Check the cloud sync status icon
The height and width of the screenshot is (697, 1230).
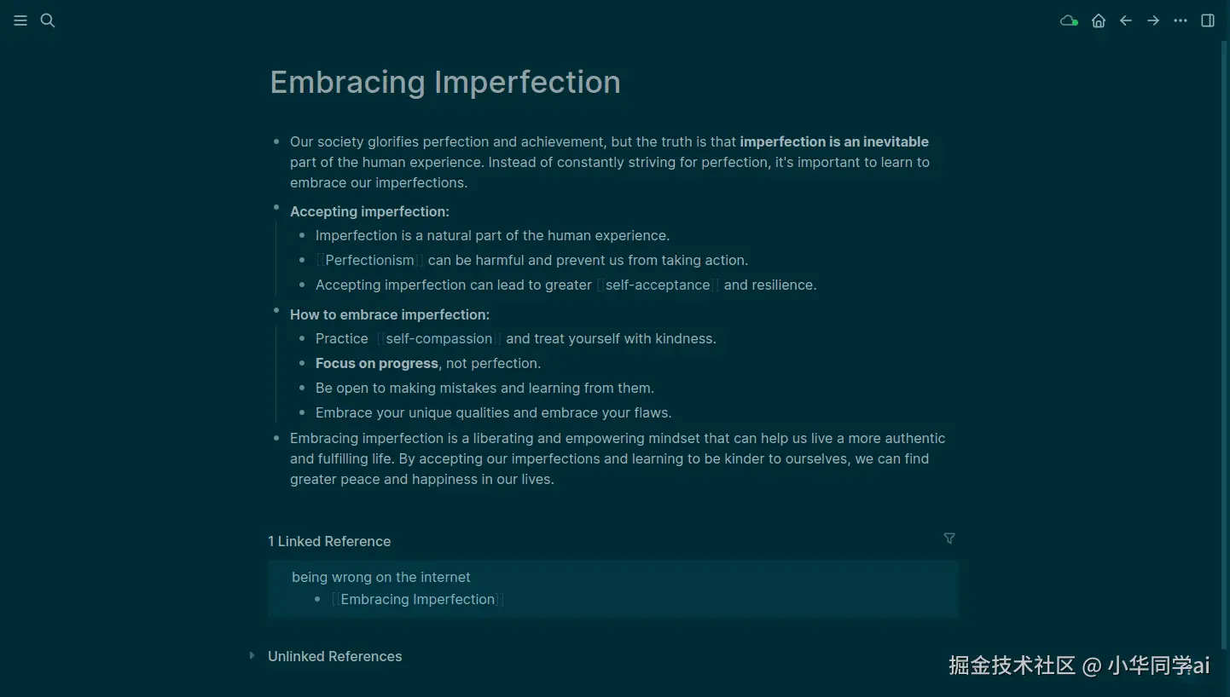pos(1068,20)
